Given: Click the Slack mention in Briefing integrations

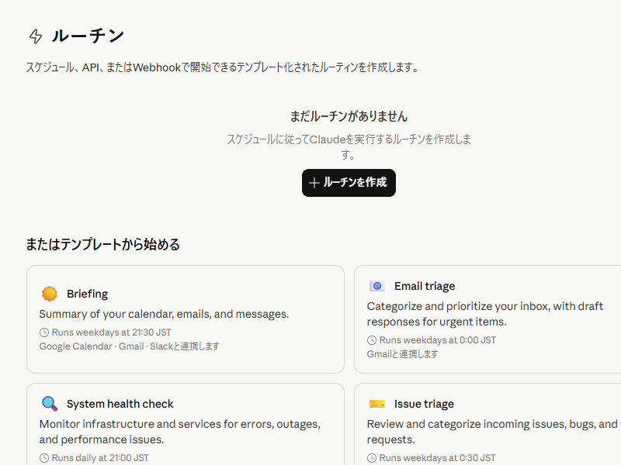Looking at the screenshot, I should [x=160, y=346].
